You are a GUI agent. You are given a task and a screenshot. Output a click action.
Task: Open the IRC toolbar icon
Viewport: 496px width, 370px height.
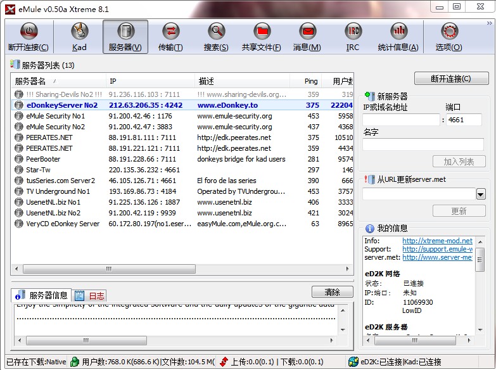(353, 31)
